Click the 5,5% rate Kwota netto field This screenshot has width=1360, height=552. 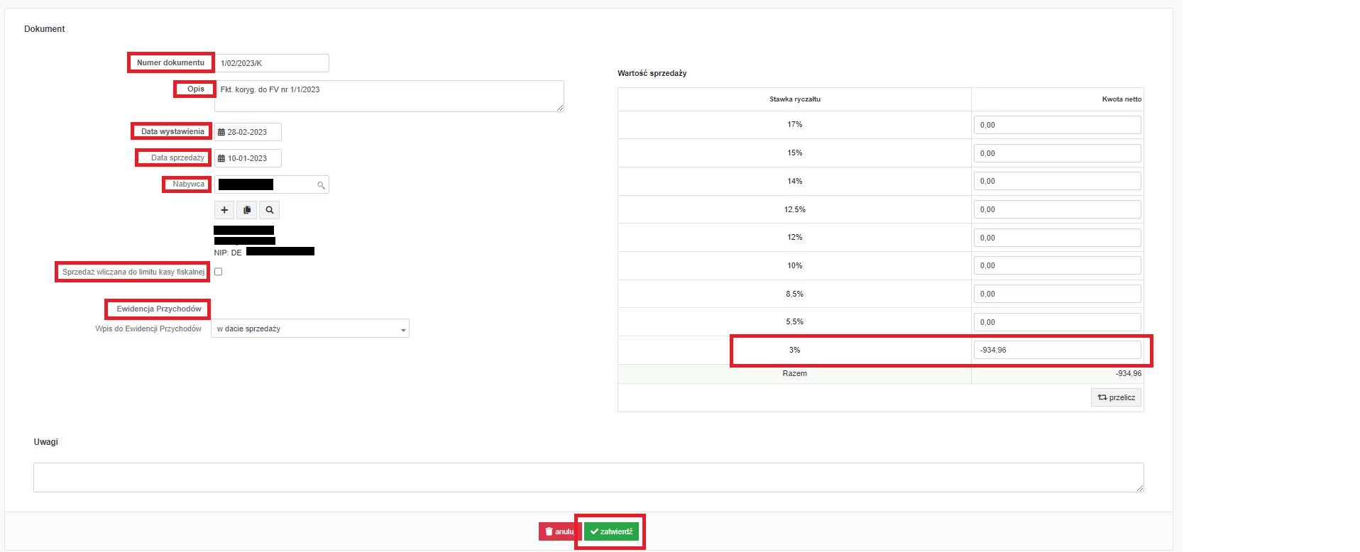(1057, 323)
